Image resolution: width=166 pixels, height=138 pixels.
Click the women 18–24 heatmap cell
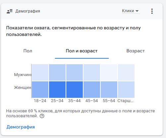(x=40, y=90)
